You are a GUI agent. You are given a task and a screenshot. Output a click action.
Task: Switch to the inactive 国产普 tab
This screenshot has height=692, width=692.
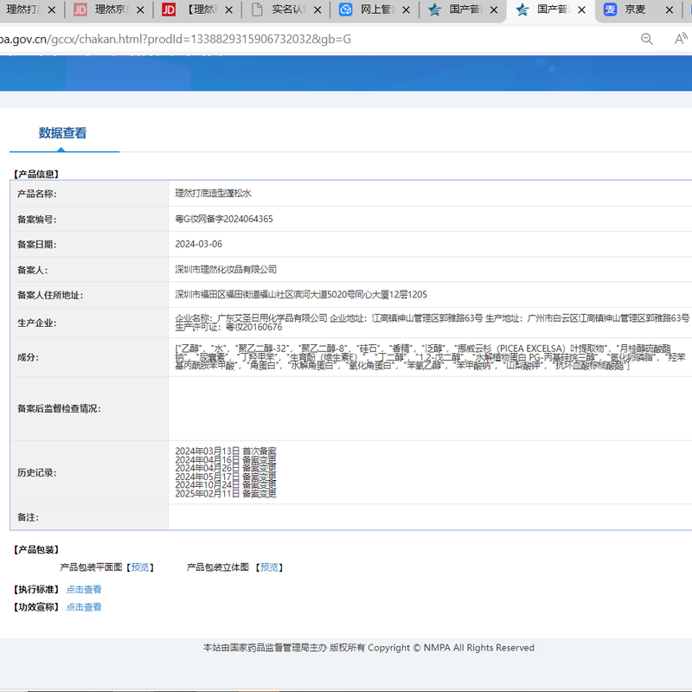(465, 10)
